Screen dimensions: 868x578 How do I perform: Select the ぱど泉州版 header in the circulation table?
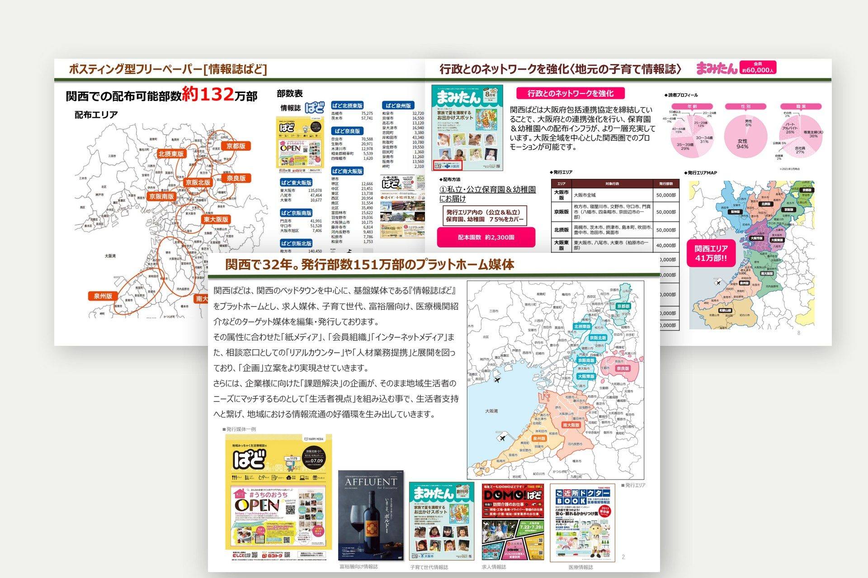point(398,105)
